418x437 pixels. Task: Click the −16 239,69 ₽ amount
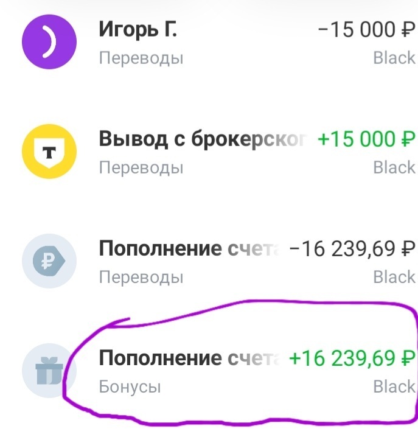(353, 249)
